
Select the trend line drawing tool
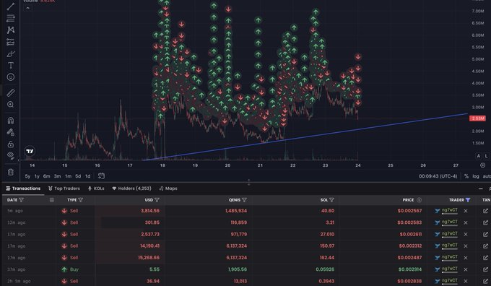tap(11, 6)
